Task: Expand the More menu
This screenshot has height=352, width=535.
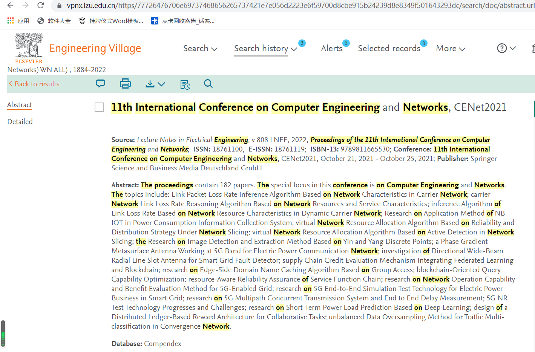Action: click(x=451, y=49)
